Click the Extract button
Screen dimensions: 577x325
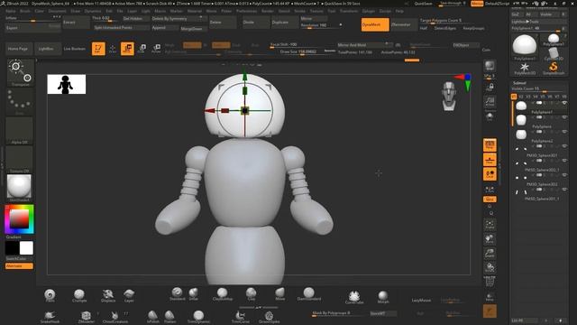76,23
